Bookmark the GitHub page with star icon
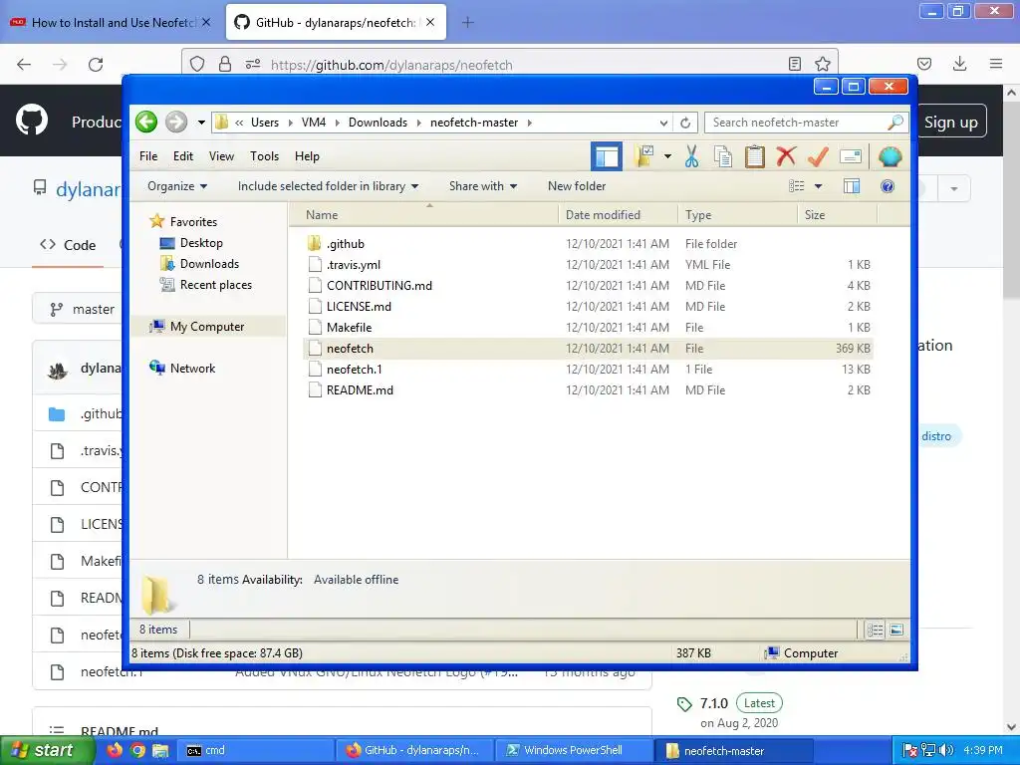The width and height of the screenshot is (1020, 765). [822, 64]
